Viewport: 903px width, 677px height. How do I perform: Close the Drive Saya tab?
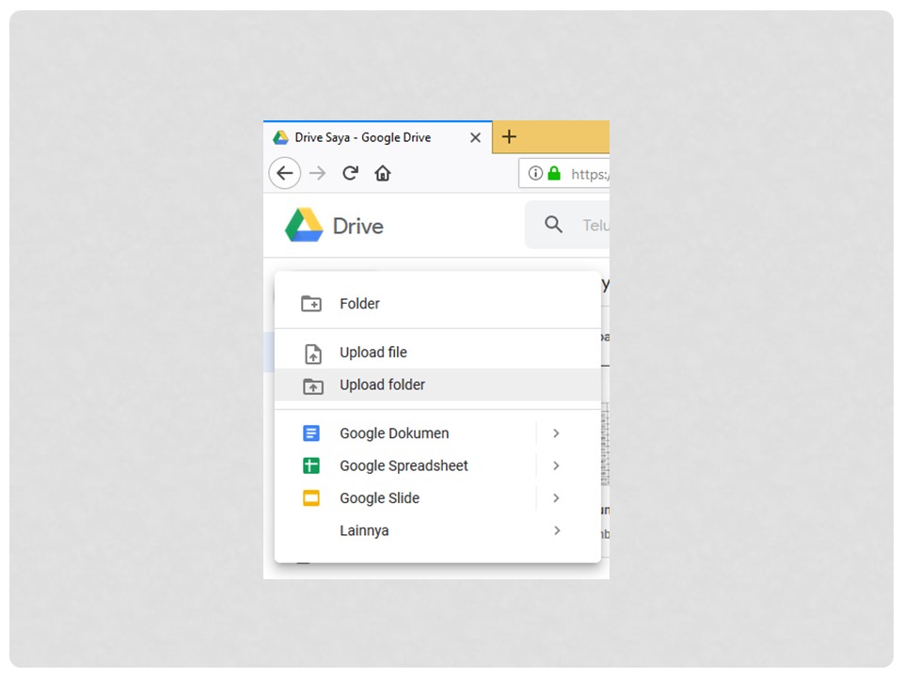point(475,137)
